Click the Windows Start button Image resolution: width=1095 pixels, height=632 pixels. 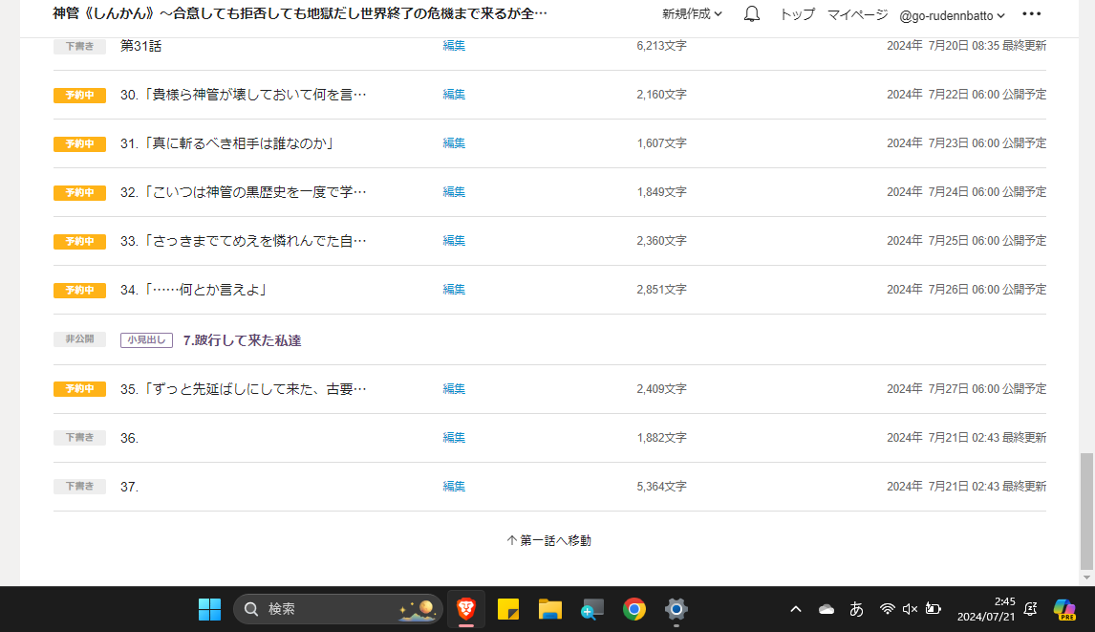[209, 608]
